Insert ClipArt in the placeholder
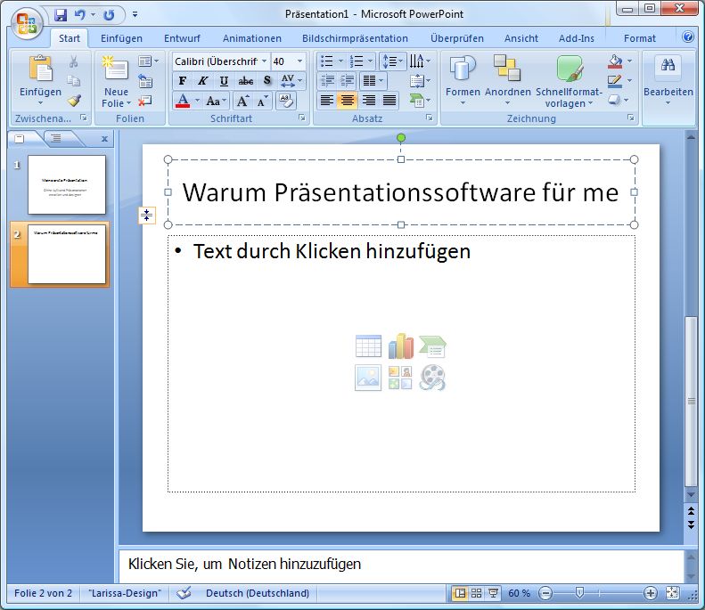705x610 pixels. coord(400,378)
